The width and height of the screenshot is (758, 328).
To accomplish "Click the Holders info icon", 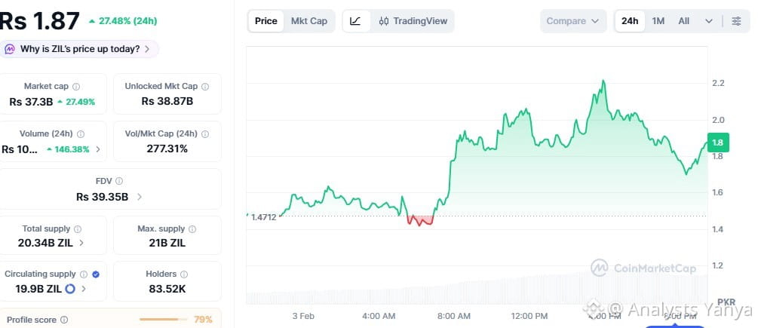I will click(x=184, y=274).
